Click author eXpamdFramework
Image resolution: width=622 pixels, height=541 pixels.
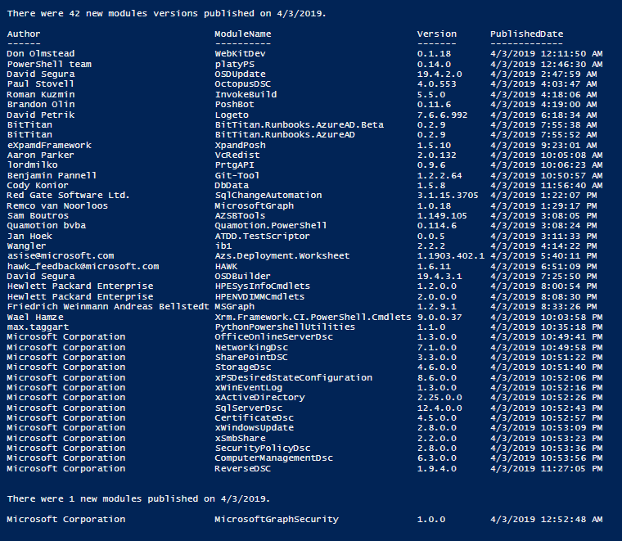tap(49, 145)
